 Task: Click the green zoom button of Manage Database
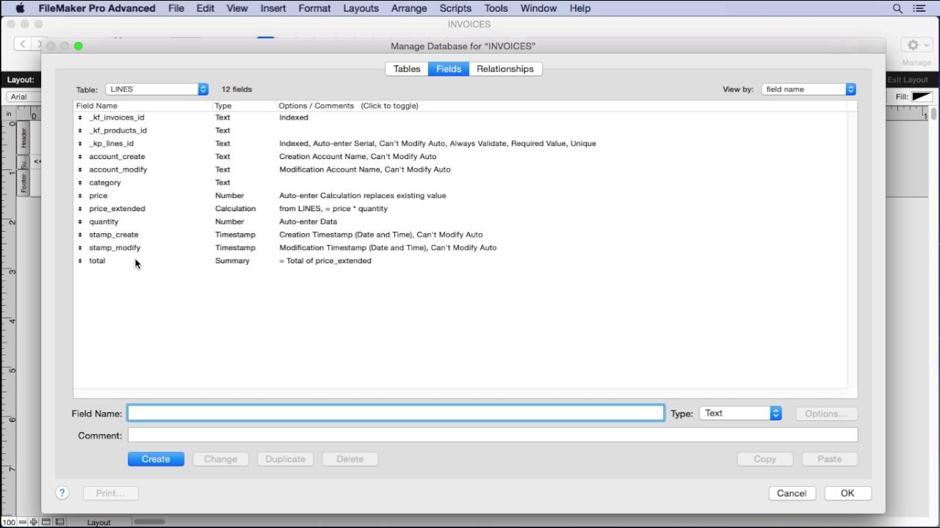79,46
